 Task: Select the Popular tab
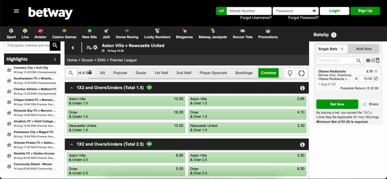tap(120, 73)
